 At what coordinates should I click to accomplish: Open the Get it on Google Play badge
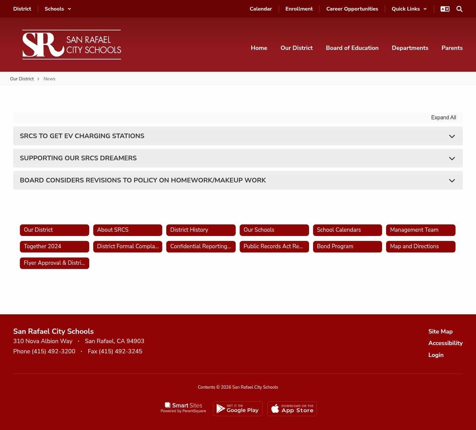[237, 409]
